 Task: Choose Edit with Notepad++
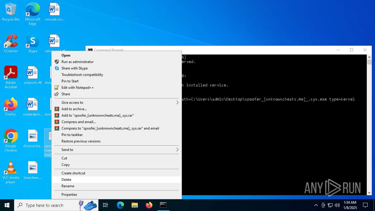(116, 88)
